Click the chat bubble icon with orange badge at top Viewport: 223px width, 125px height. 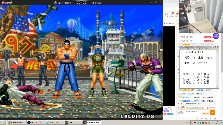pyautogui.click(x=177, y=14)
